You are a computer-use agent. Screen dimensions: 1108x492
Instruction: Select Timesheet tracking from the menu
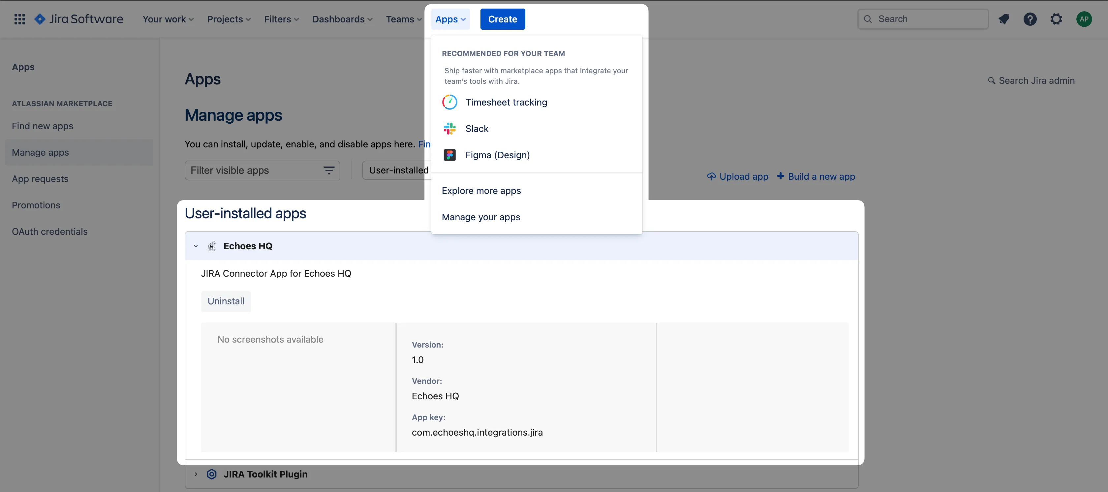coord(537,102)
